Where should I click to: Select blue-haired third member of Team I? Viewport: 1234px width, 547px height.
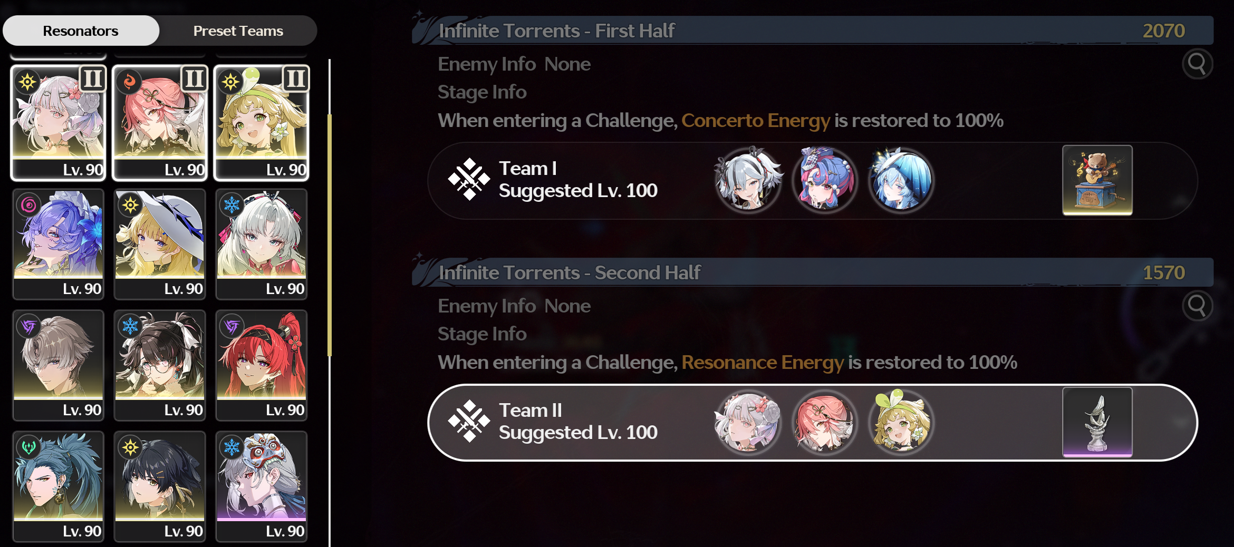901,180
